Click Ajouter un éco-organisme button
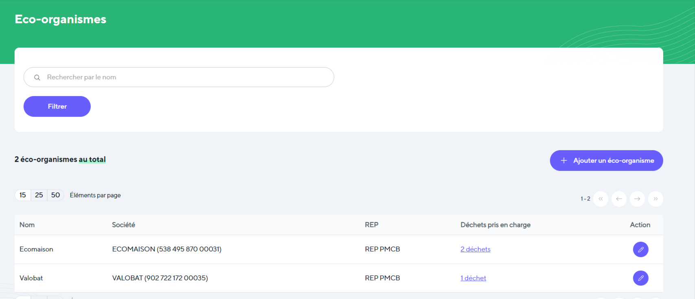 point(606,161)
